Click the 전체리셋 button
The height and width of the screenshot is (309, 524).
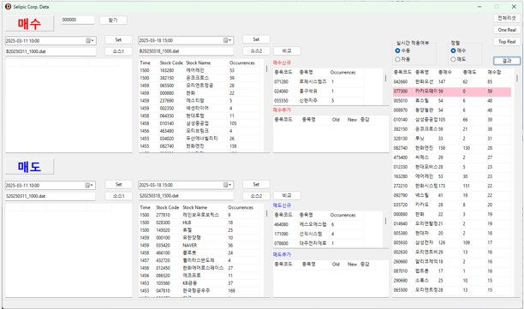coord(507,18)
